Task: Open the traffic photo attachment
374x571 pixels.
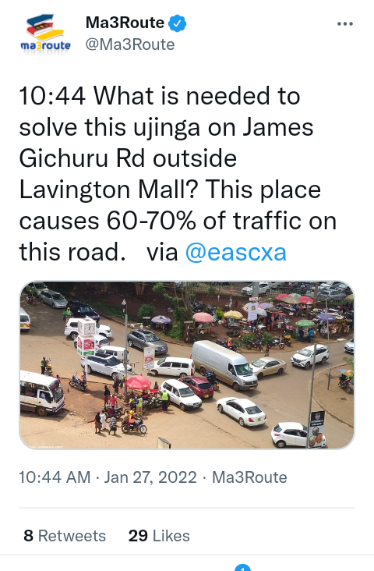Action: (187, 365)
